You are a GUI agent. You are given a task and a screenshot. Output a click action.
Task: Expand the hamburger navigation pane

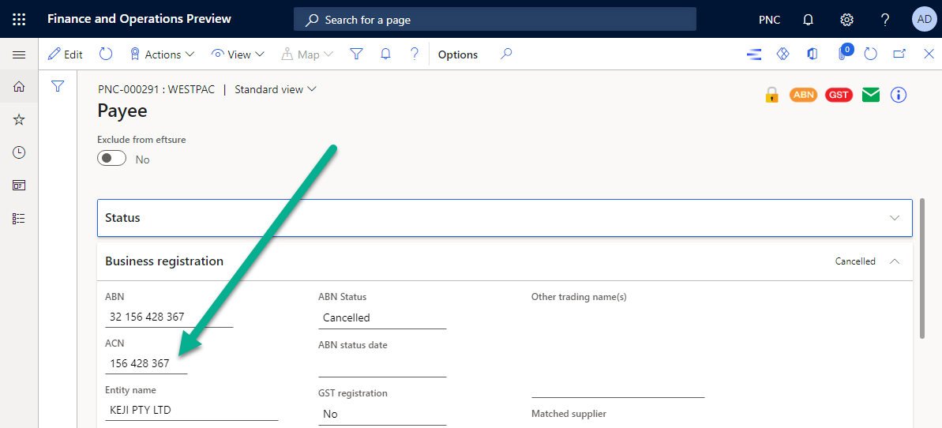click(19, 54)
